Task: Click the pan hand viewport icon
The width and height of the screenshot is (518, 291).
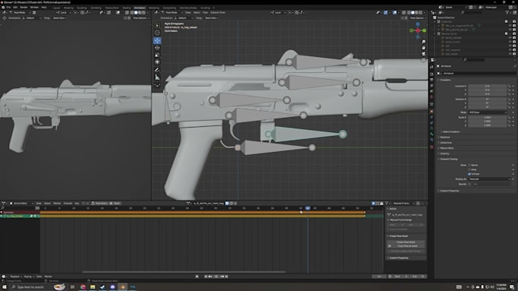Action: point(424,47)
